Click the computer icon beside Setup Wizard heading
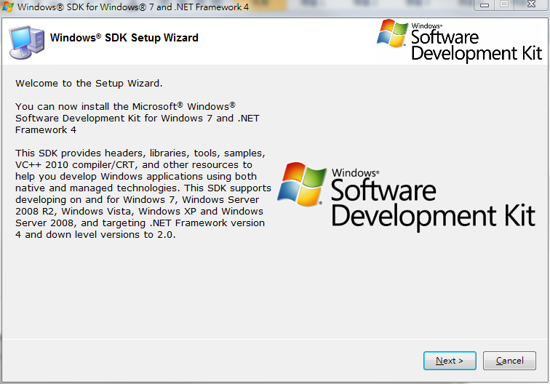Viewport: 550px width, 384px height. 27,42
